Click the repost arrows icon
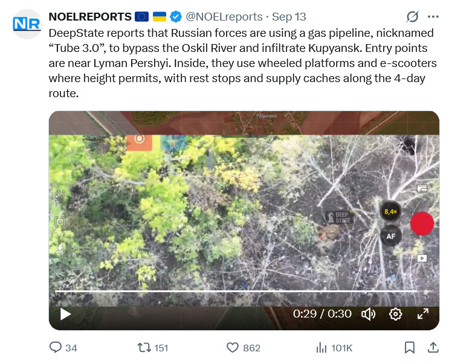Image resolution: width=452 pixels, height=364 pixels. click(143, 347)
